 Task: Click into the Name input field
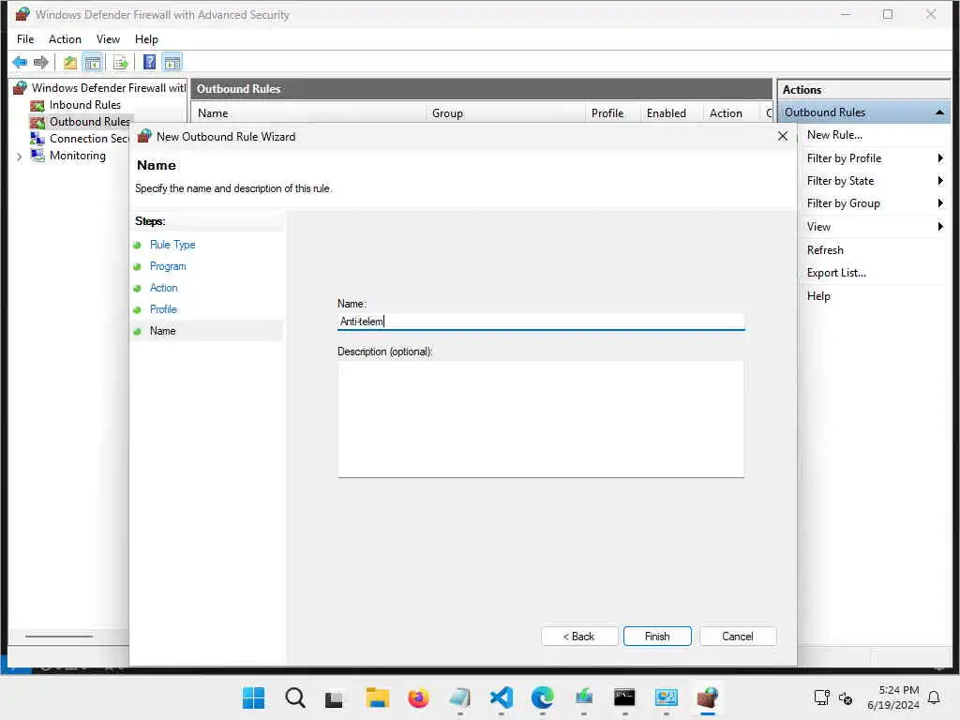(x=541, y=322)
